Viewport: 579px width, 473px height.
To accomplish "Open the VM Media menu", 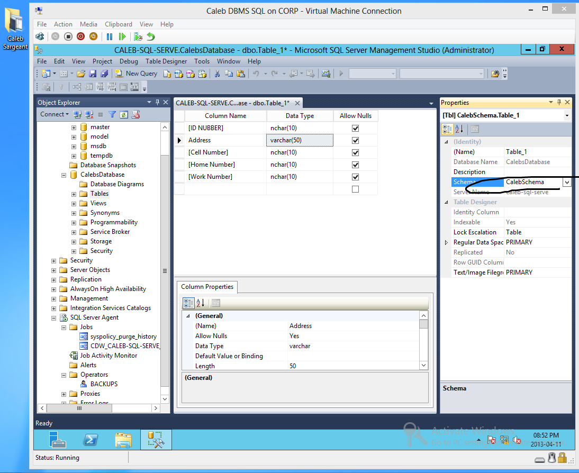I will click(x=88, y=24).
